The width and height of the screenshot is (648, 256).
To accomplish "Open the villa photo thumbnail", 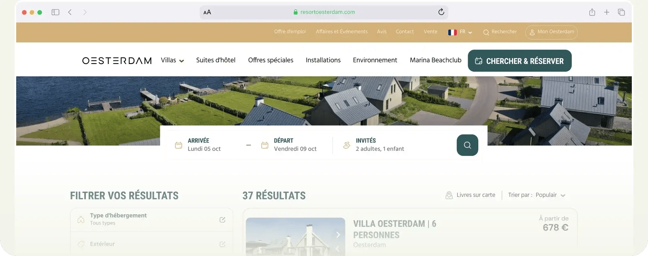I will (295, 237).
